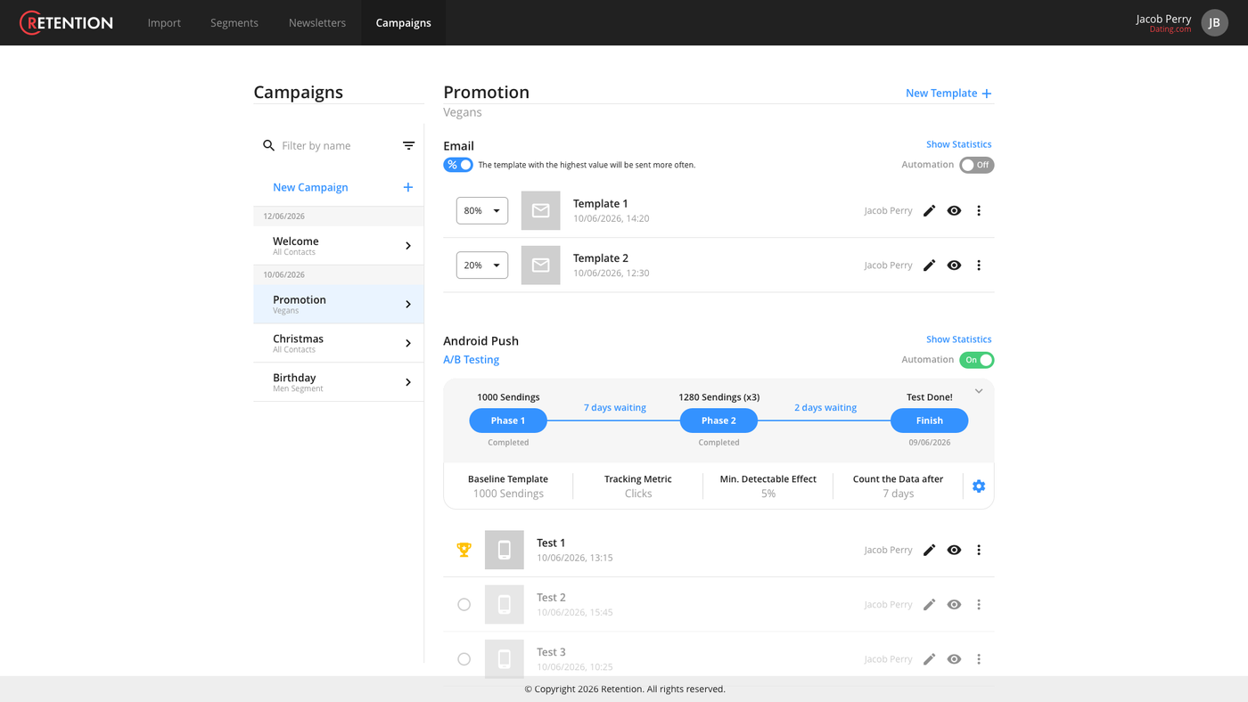The image size is (1248, 702).
Task: Open the A/B Testing link
Action: click(471, 360)
